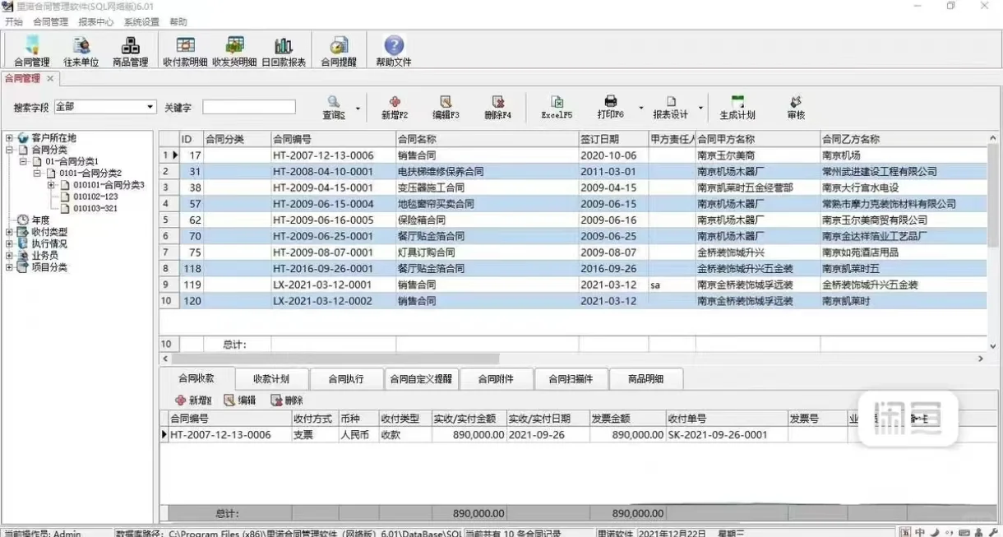Viewport: 1003px width, 537px height.
Task: Switch to the 收款计划 tab
Action: pyautogui.click(x=272, y=378)
